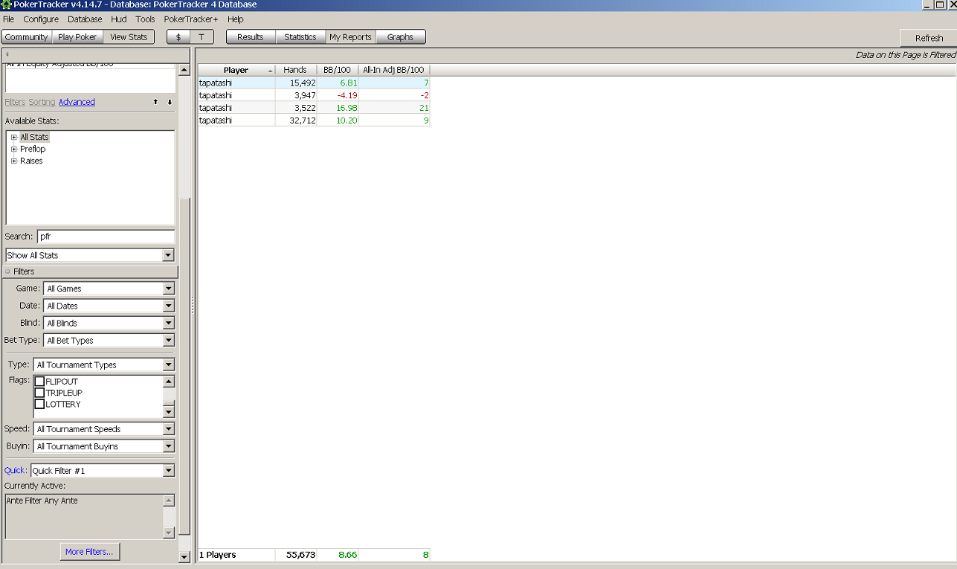Select the All Stats tree item

click(34, 137)
